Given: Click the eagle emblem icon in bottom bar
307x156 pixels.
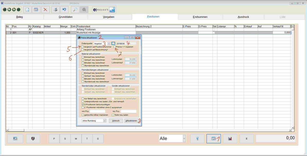Looking at the screenshot, I should pyautogui.click(x=32, y=139).
